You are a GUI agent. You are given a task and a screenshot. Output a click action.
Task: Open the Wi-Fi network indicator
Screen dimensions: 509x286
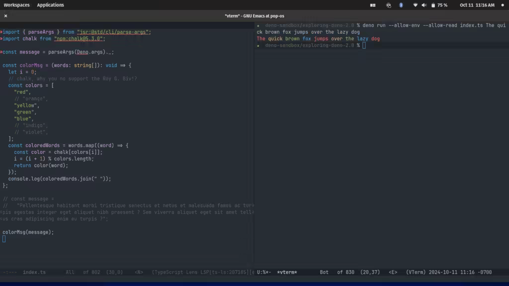(415, 5)
